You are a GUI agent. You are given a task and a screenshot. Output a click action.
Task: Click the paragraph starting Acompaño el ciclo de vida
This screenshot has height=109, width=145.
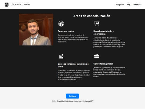tap(109, 42)
